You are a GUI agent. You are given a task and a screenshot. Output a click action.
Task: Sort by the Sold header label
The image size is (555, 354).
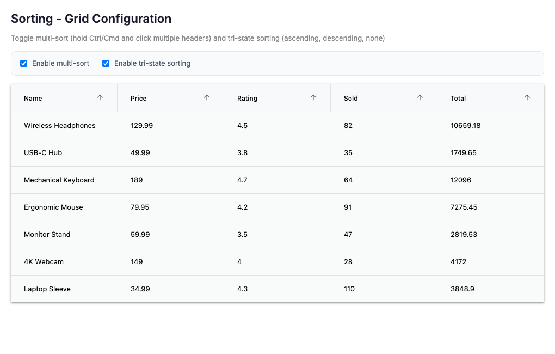(x=351, y=99)
